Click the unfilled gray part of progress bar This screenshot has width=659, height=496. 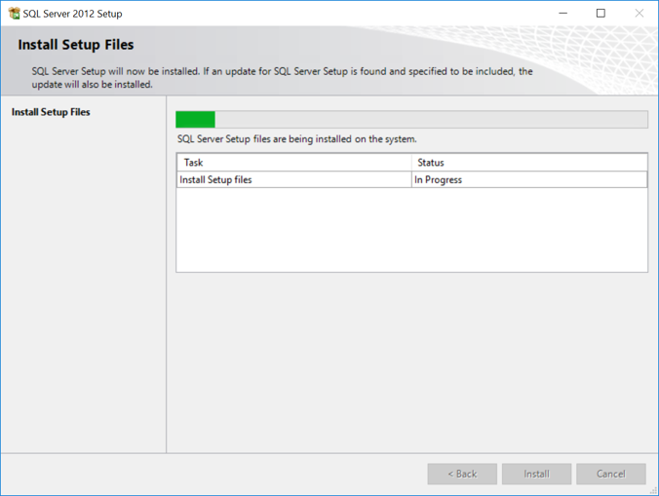[429, 120]
